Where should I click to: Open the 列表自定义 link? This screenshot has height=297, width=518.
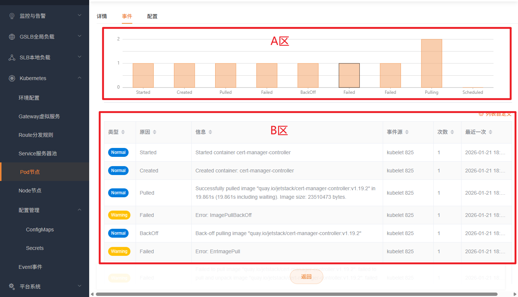497,114
